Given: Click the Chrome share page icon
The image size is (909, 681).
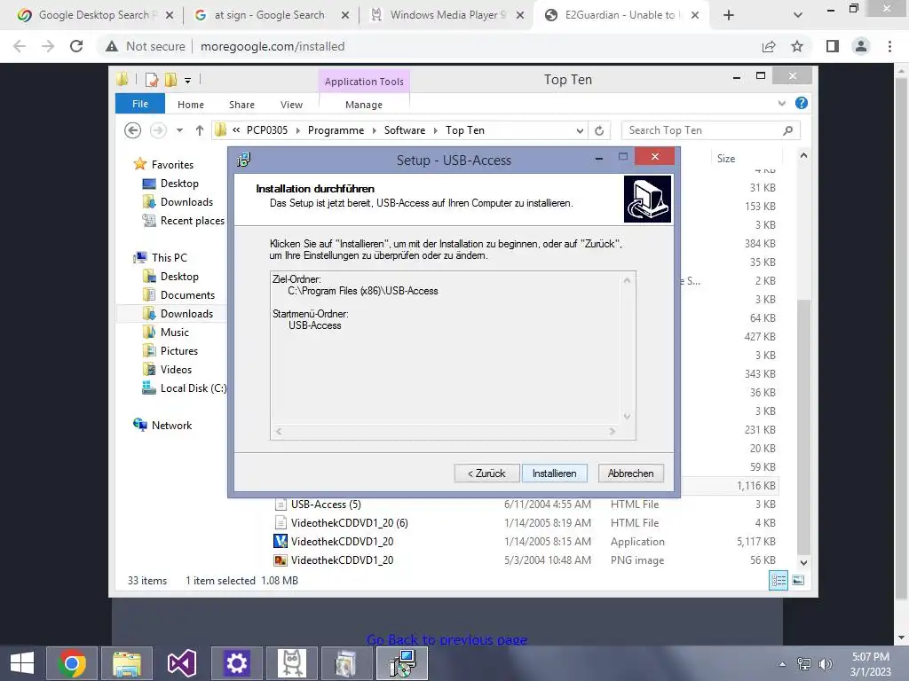Looking at the screenshot, I should (x=769, y=46).
